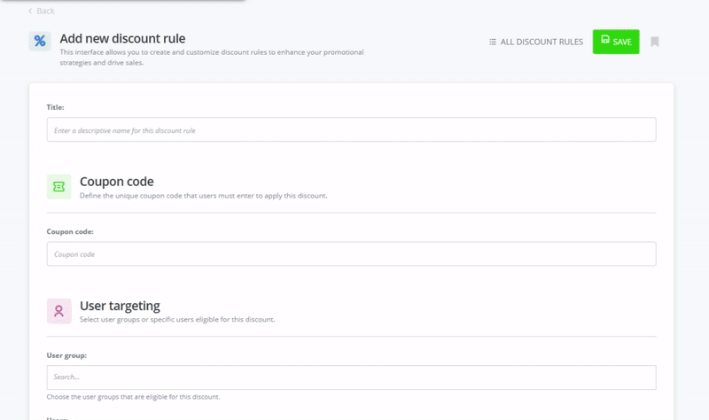
Task: Click the green Coupon code ticket icon
Action: tap(58, 187)
